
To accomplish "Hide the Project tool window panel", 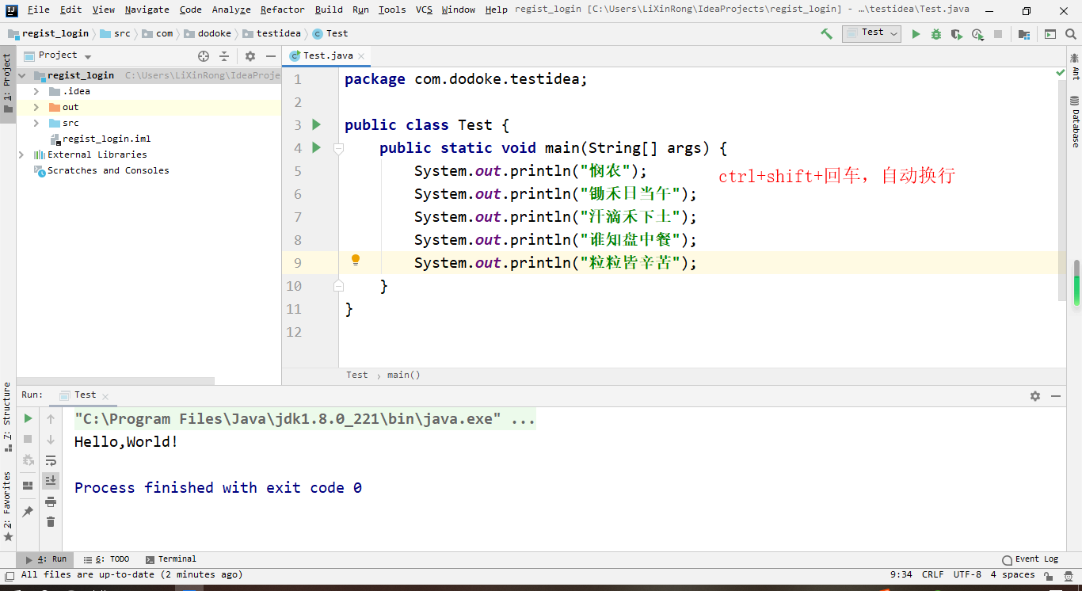I will pos(269,55).
